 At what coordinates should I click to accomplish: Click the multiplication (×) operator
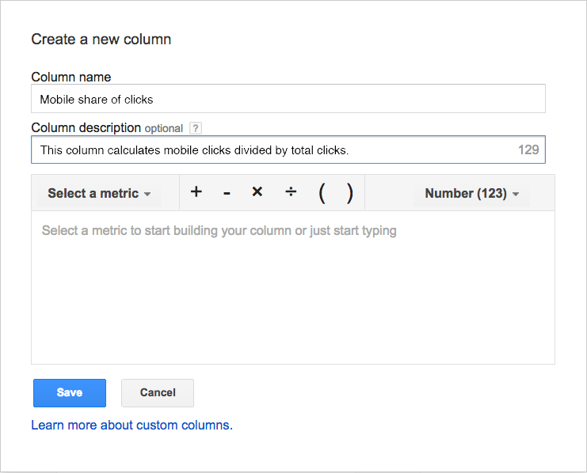[257, 192]
